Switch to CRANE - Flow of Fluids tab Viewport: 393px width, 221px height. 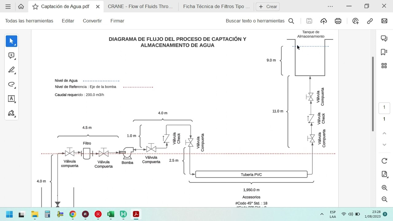coord(140,6)
